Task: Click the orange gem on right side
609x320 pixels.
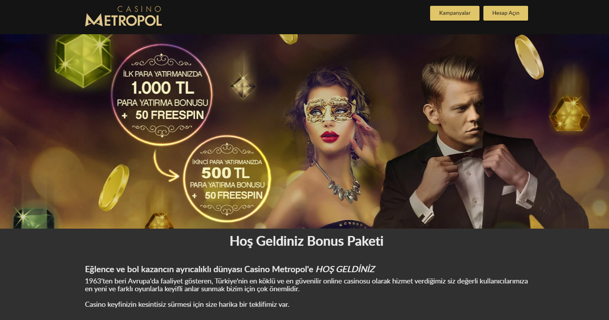Action: [x=569, y=114]
